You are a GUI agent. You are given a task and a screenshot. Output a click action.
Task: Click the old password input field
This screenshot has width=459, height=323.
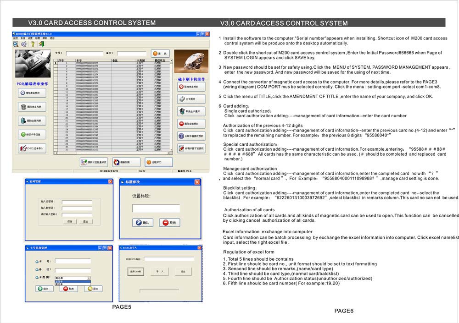coord(77,202)
